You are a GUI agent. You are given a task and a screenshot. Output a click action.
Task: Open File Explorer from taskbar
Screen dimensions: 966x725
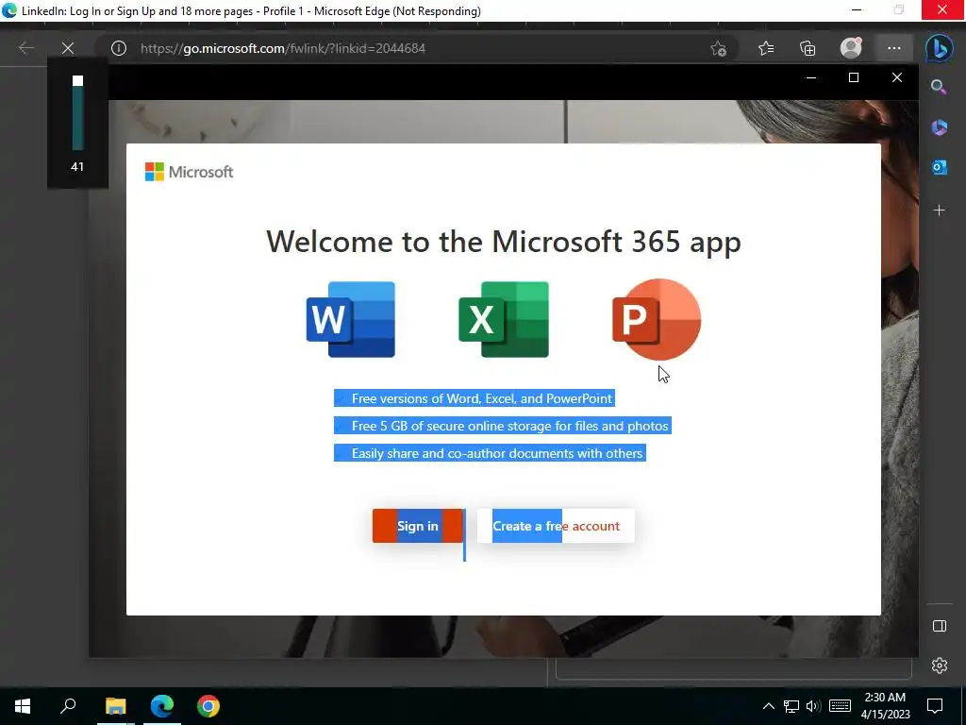tap(115, 706)
